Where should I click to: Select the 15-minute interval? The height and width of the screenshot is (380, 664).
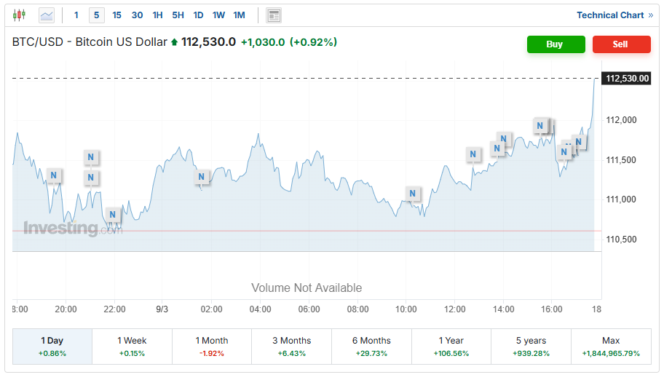[x=117, y=15]
